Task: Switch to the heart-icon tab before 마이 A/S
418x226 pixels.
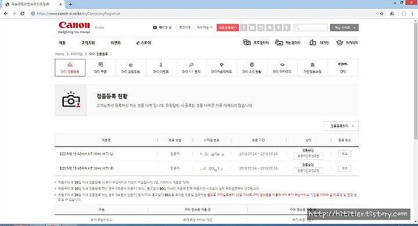Action: 222,68
